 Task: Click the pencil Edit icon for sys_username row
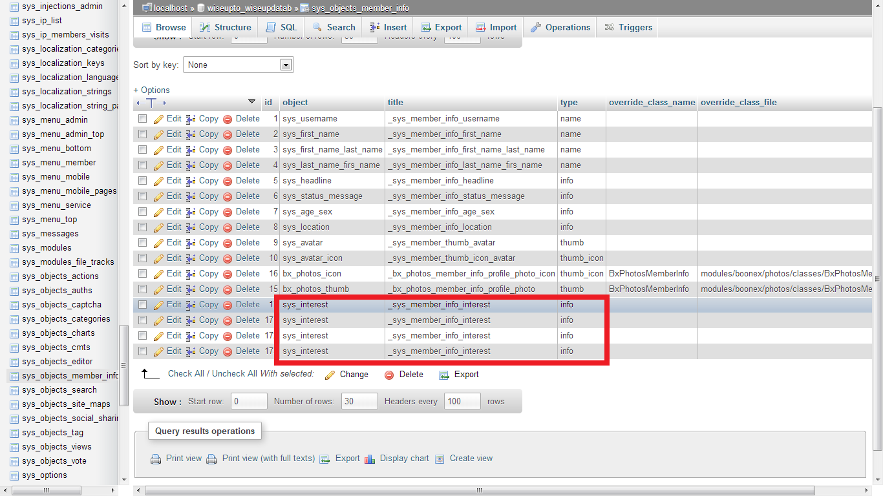coord(159,119)
